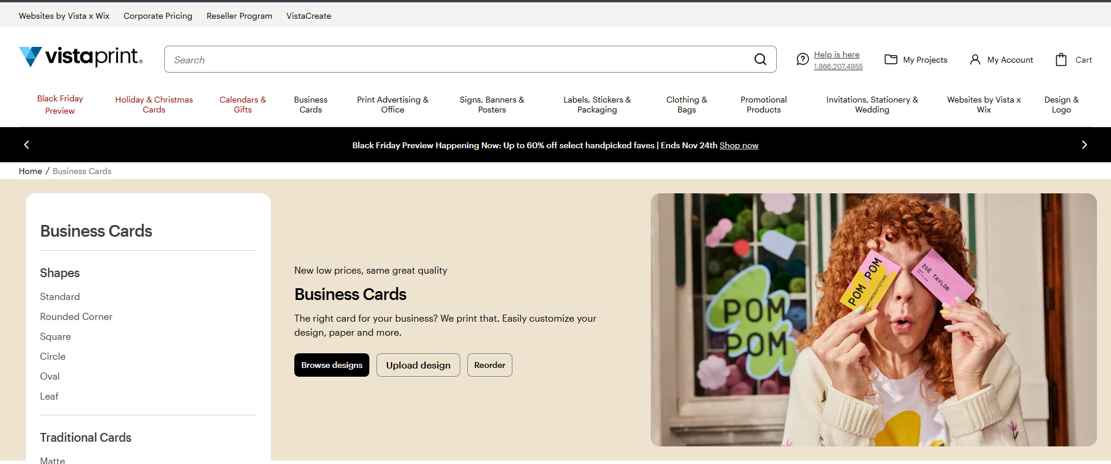
Task: Open Design & Logo menu
Action: tap(1061, 104)
